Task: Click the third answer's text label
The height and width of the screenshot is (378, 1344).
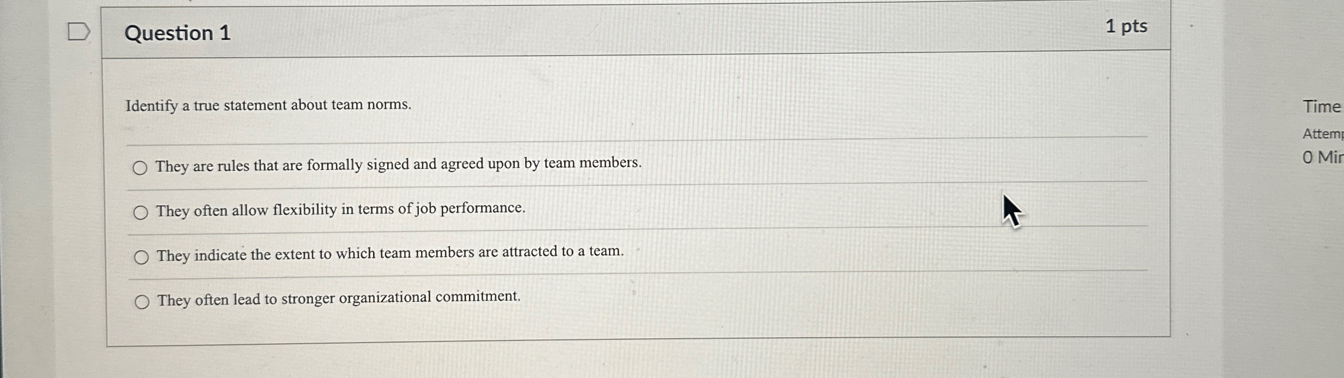Action: pyautogui.click(x=389, y=255)
